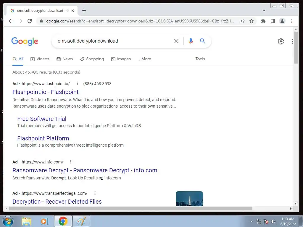The width and height of the screenshot is (303, 227).
Task: Click the (888) 468-3598 phone number
Action: pos(97,84)
